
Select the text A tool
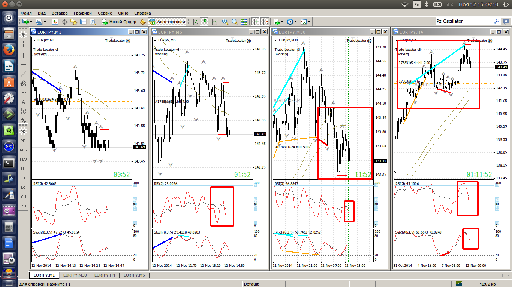click(x=23, y=102)
